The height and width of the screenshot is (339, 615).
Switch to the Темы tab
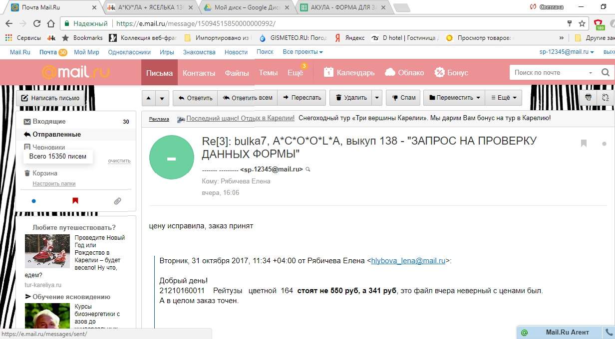click(268, 73)
